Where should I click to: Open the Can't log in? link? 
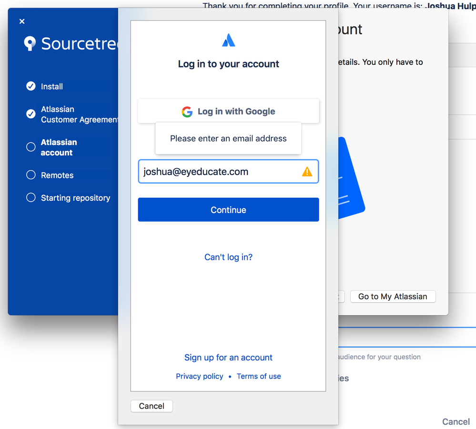[x=228, y=257]
